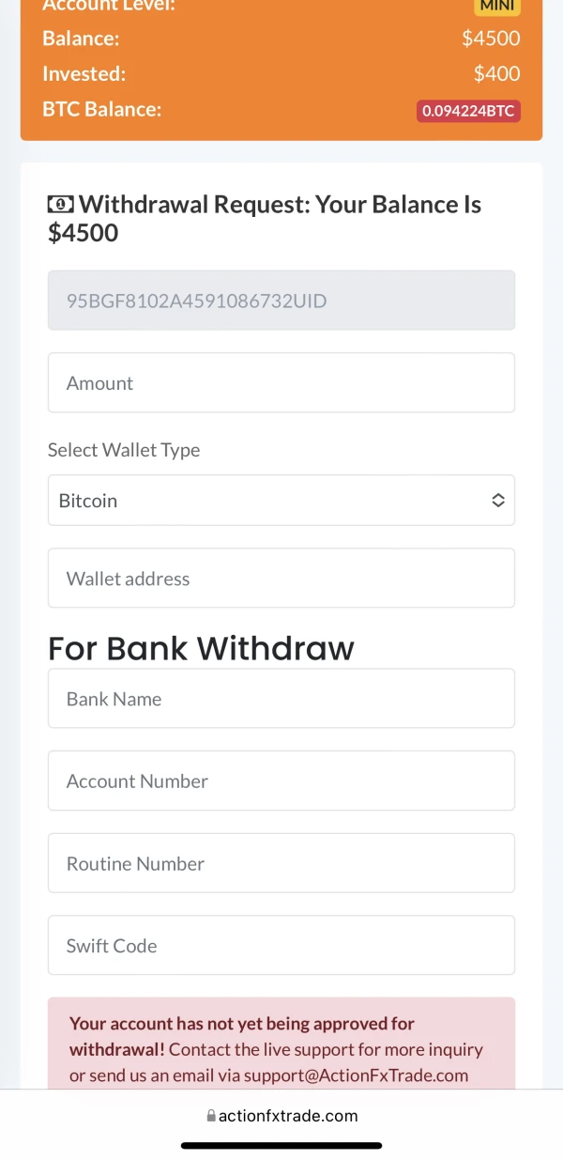Click the money bill icon beside Withdrawal Request
The image size is (563, 1160).
click(x=61, y=204)
